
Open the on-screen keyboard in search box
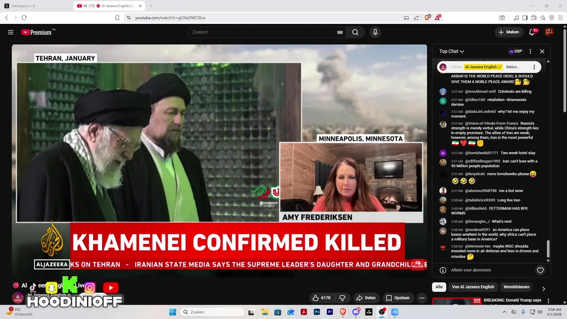340,32
